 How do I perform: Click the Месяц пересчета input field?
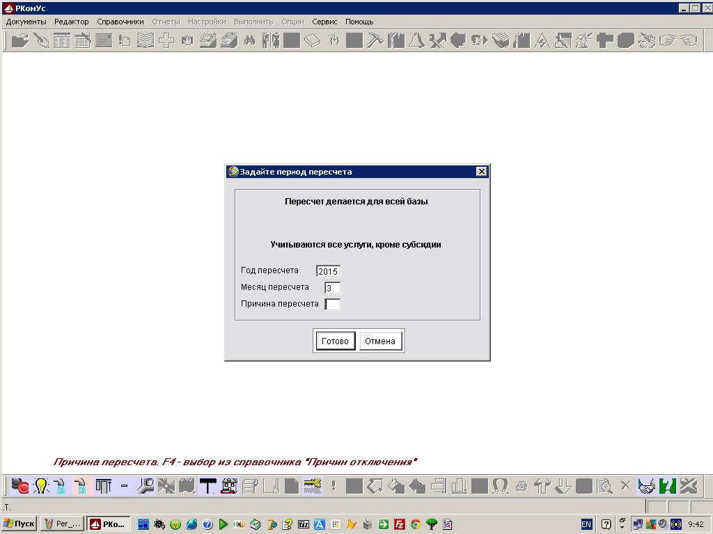[x=332, y=288]
